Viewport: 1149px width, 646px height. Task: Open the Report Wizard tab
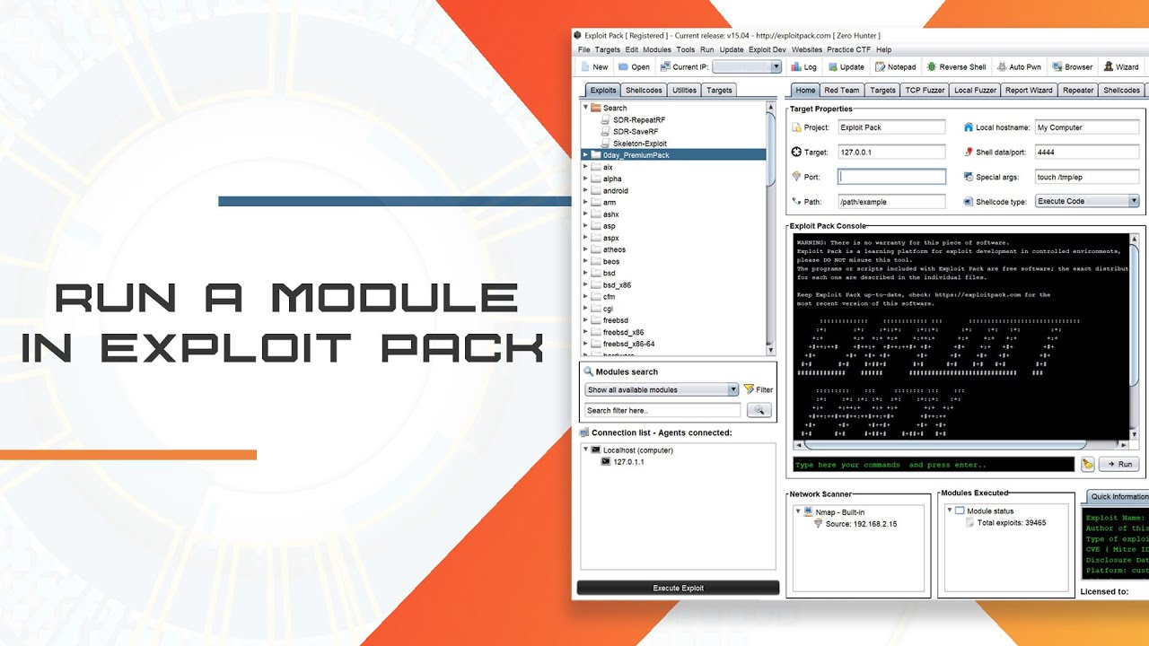[1029, 90]
